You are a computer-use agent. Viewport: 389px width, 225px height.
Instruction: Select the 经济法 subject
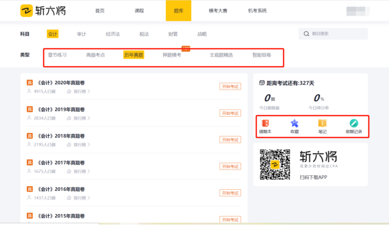(x=112, y=34)
